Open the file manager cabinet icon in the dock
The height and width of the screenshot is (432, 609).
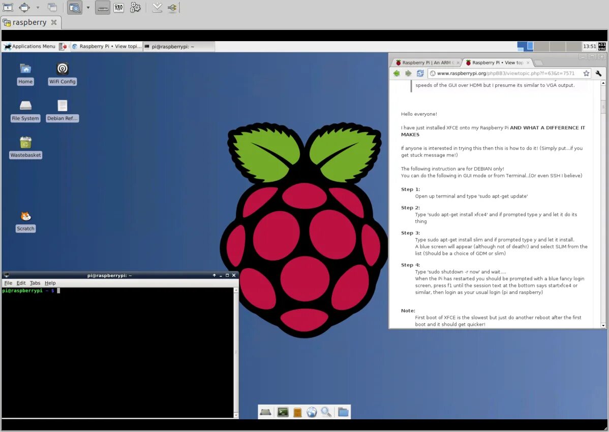297,412
